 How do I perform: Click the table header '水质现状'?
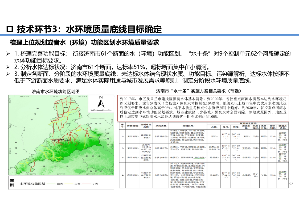tap(255, 127)
